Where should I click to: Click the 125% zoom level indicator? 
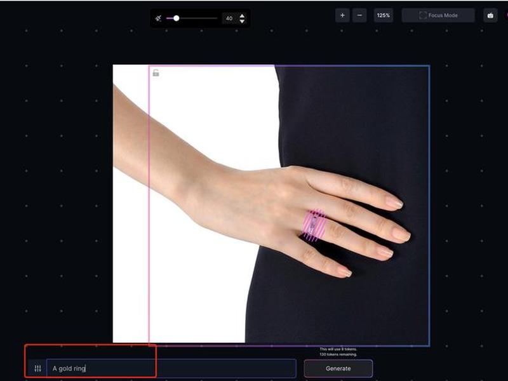tap(384, 15)
